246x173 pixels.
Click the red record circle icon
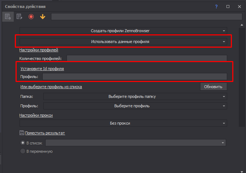coord(31,17)
